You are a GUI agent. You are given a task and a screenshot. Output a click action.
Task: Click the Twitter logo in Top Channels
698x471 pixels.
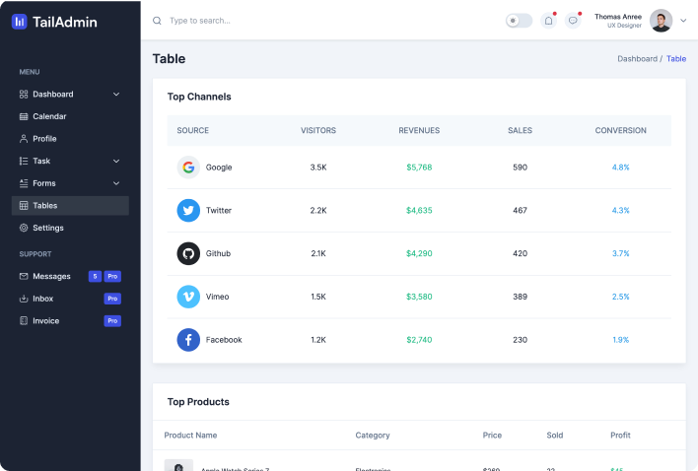[x=188, y=211]
